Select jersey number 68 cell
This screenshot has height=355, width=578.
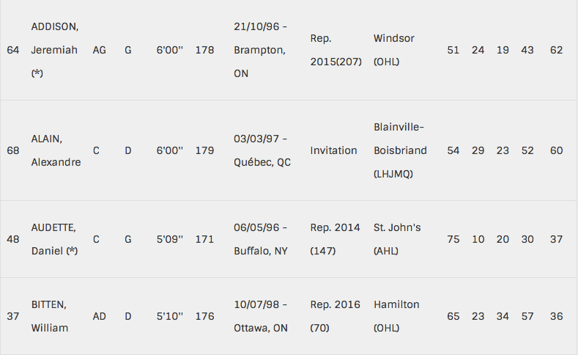(x=13, y=150)
